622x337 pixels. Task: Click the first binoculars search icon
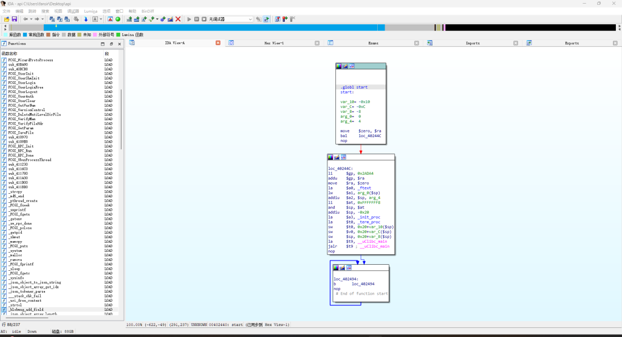(52, 19)
